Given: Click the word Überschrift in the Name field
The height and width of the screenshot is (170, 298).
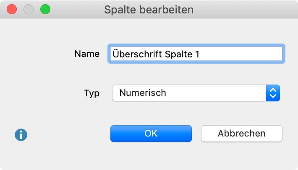Looking at the screenshot, I should [x=137, y=54].
